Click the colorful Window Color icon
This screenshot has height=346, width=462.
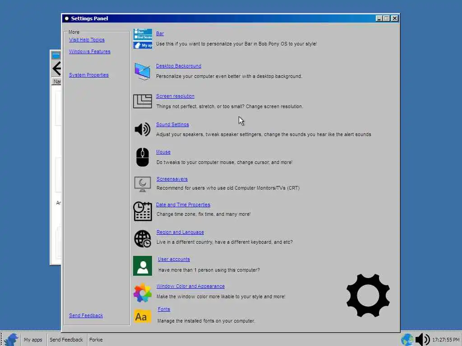tap(143, 293)
